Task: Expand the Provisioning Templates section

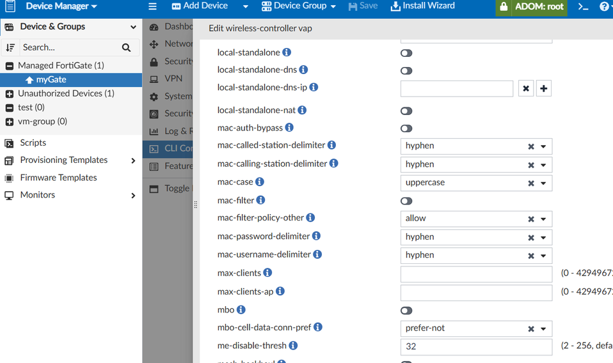Action: pyautogui.click(x=133, y=160)
